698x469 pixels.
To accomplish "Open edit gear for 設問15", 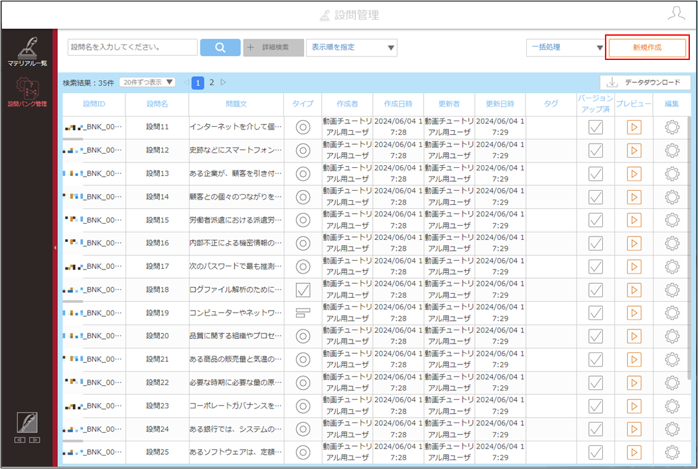I will [x=672, y=220].
